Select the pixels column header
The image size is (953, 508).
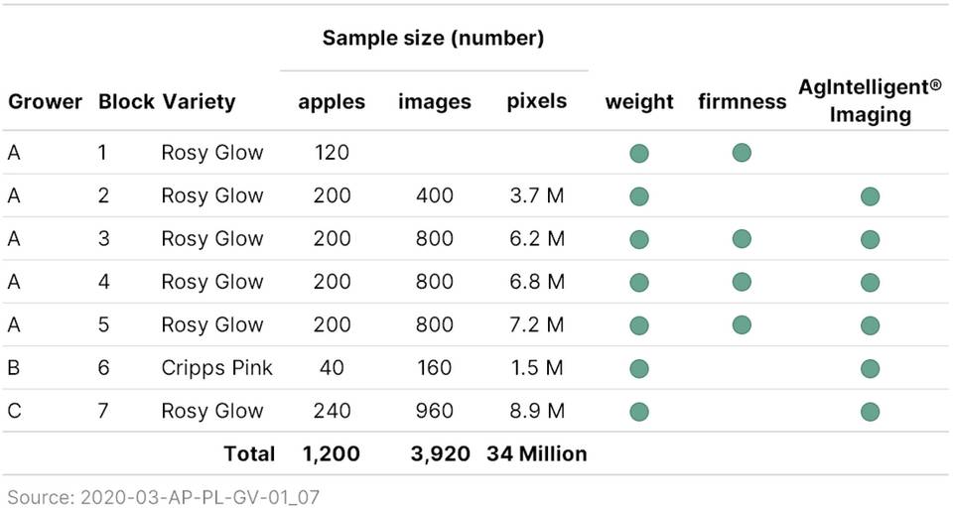point(536,101)
